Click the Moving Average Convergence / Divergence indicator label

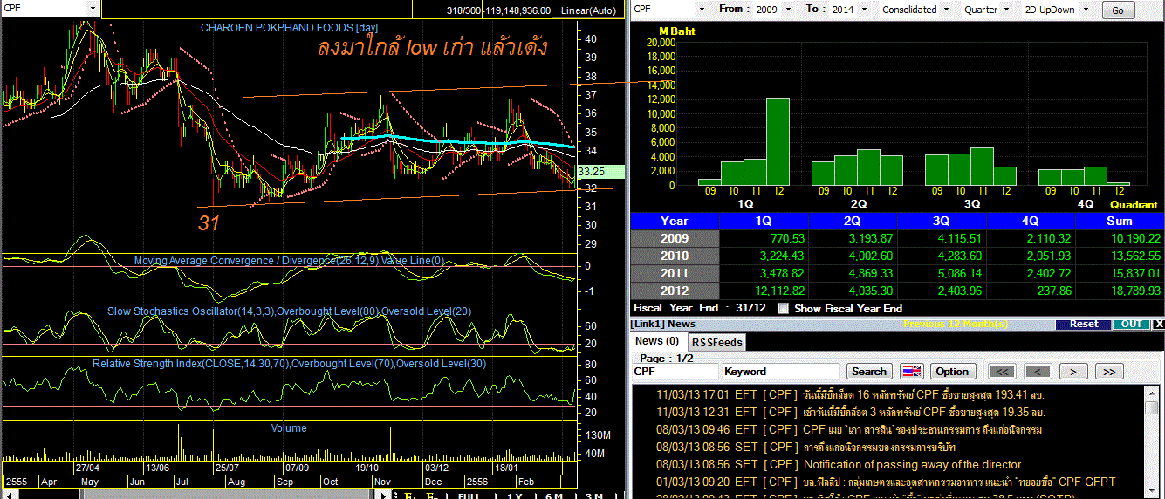pyautogui.click(x=289, y=261)
